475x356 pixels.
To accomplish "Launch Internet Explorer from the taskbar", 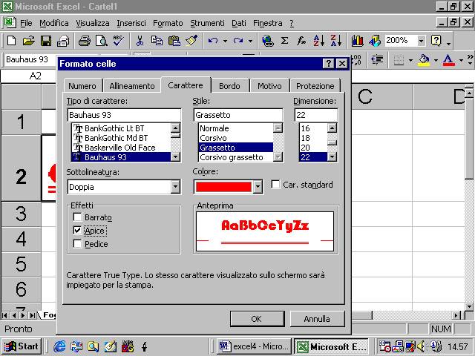I will point(59,346).
